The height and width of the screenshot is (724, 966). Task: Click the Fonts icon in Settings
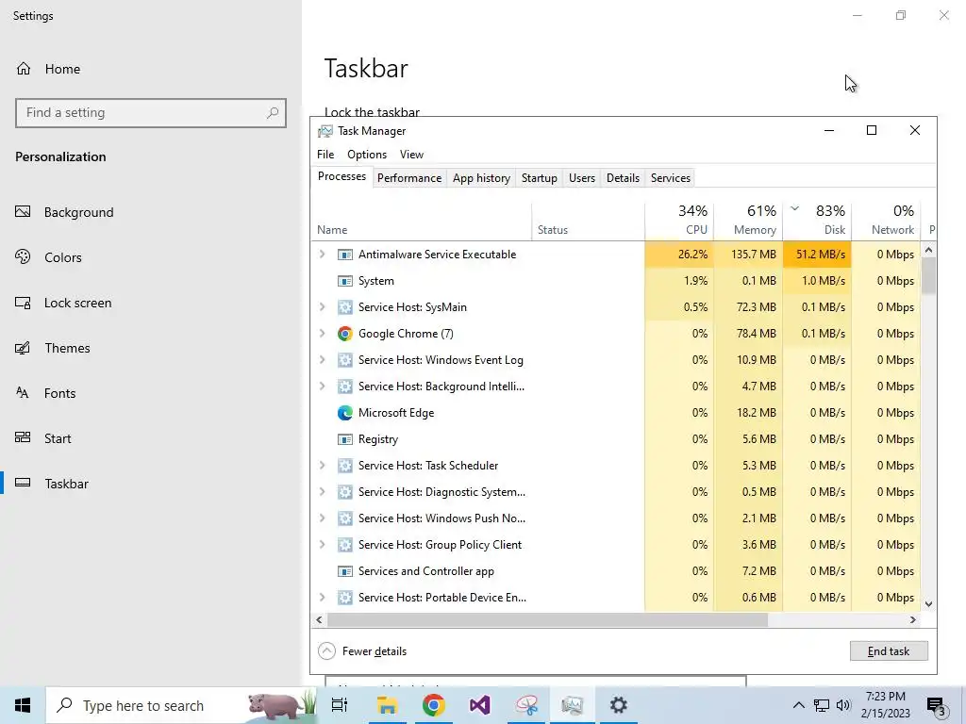pyautogui.click(x=23, y=393)
